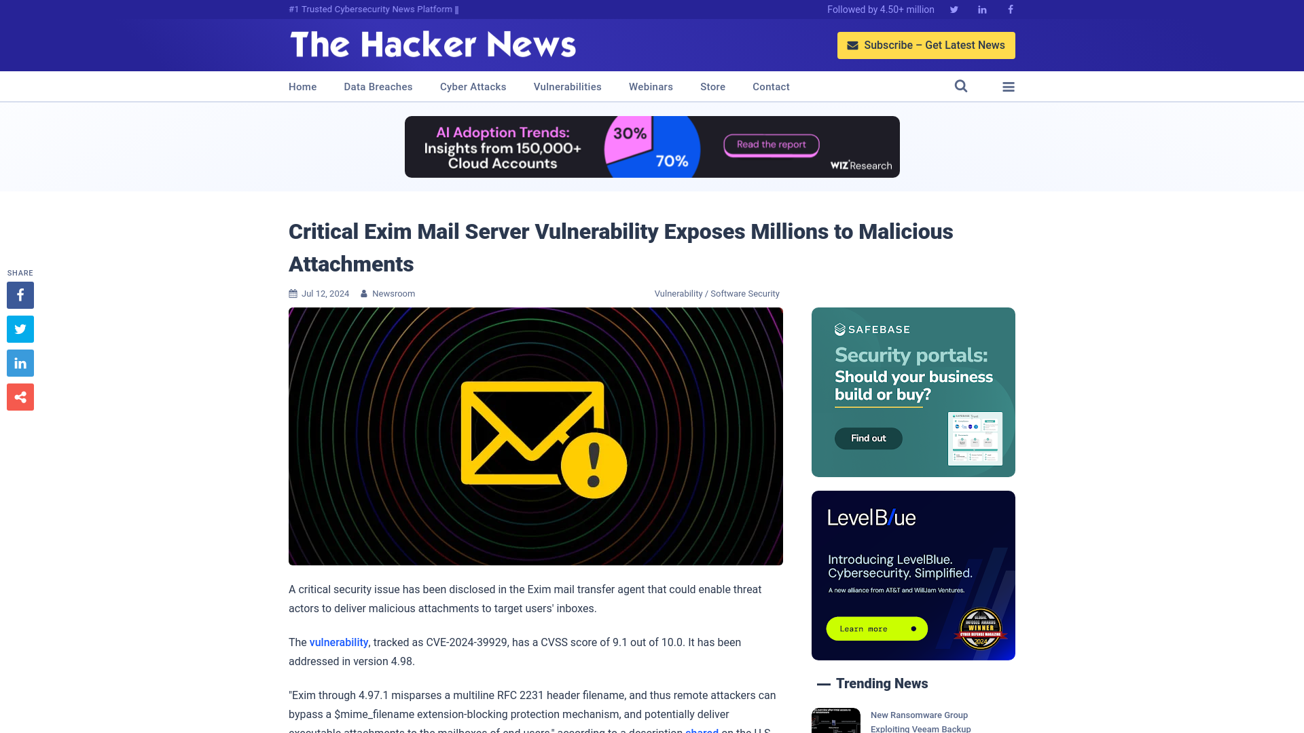Click the Subscribe button top right
1304x733 pixels.
pyautogui.click(x=926, y=45)
